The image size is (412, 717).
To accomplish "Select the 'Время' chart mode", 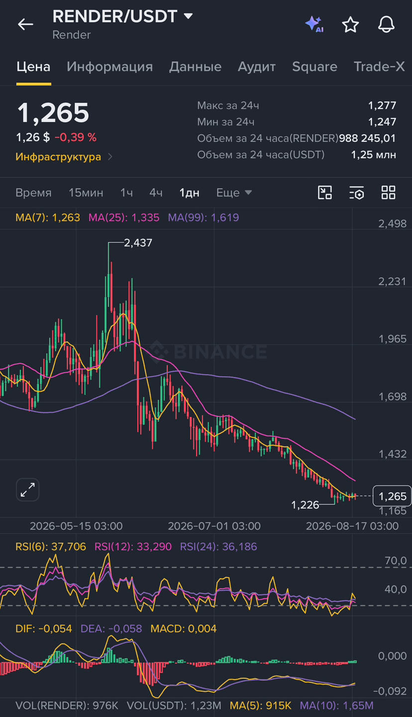I will click(33, 193).
